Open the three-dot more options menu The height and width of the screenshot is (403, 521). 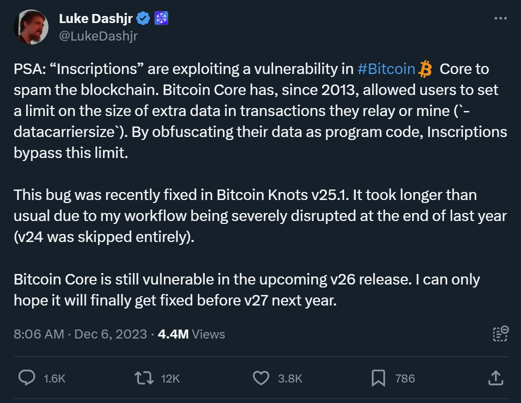pyautogui.click(x=500, y=18)
